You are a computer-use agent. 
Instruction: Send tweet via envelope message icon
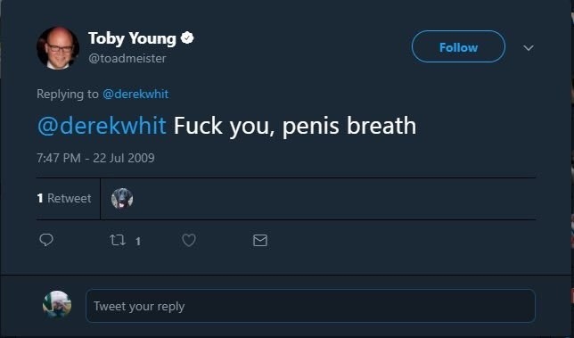[x=260, y=241]
